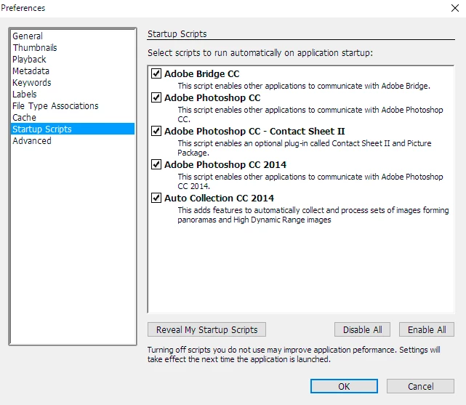Click the Adobe Photoshop CC 2014 title

(x=225, y=164)
